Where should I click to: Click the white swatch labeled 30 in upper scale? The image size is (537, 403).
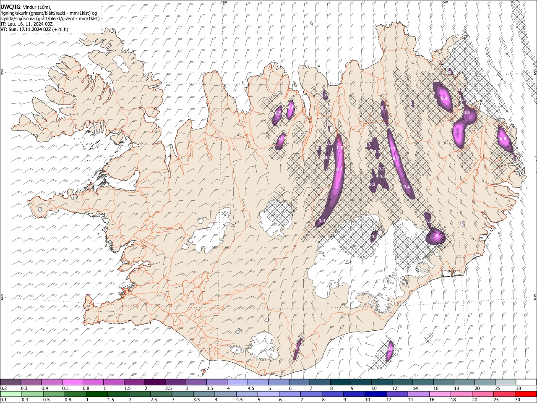click(527, 382)
